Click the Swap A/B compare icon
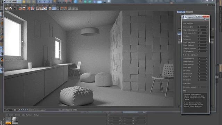This screenshot has height=125, width=222. [45, 8]
